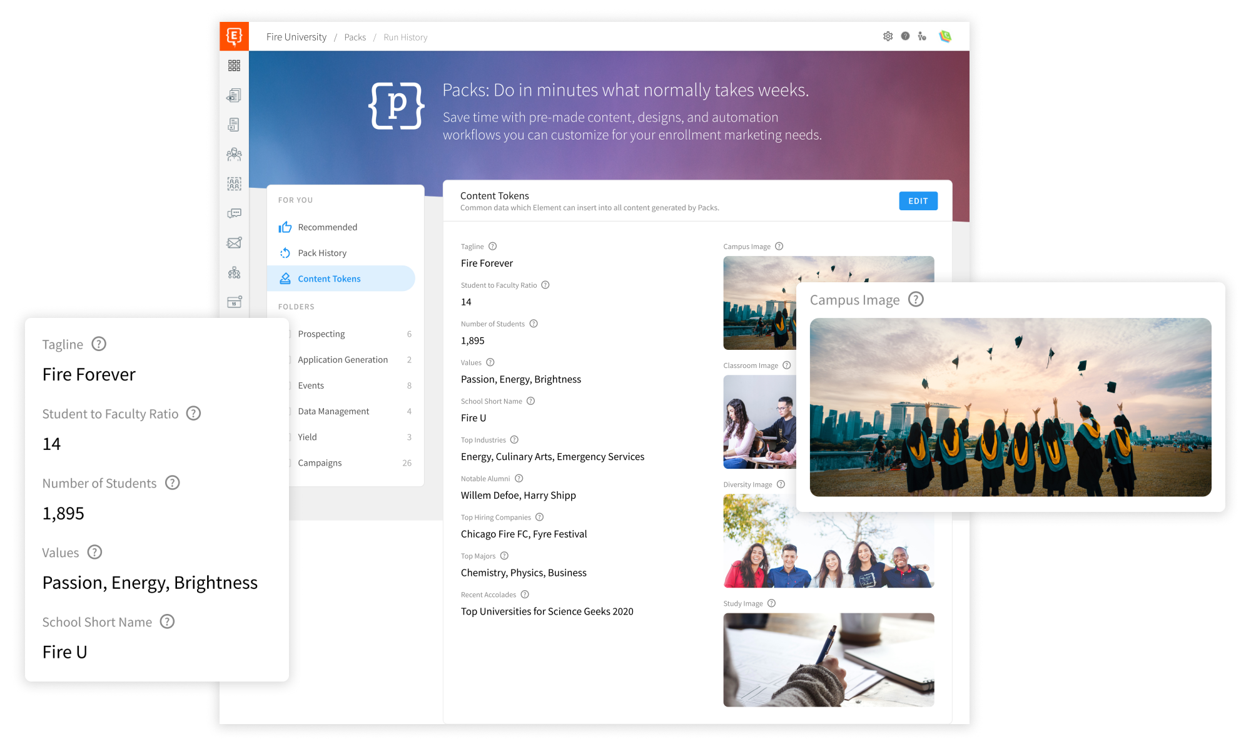This screenshot has width=1251, height=751.
Task: Open the Diversity Image thumbnail
Action: pos(828,551)
